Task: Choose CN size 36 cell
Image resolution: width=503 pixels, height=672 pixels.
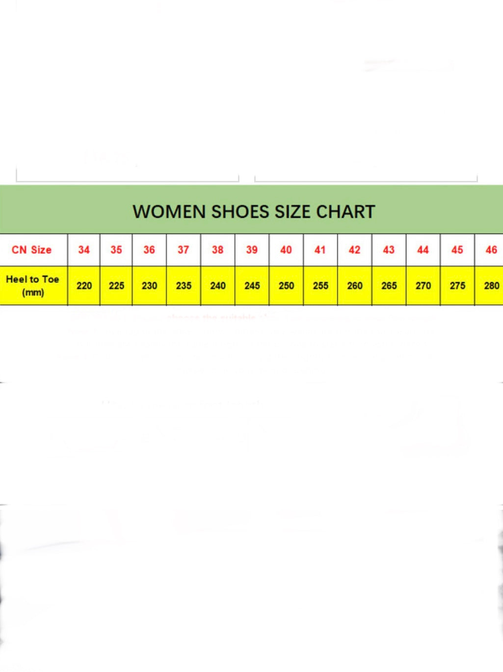Action: (149, 250)
